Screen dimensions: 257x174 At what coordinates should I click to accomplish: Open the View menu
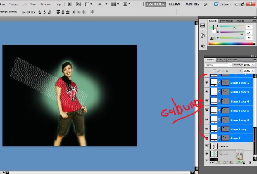tap(33, 4)
